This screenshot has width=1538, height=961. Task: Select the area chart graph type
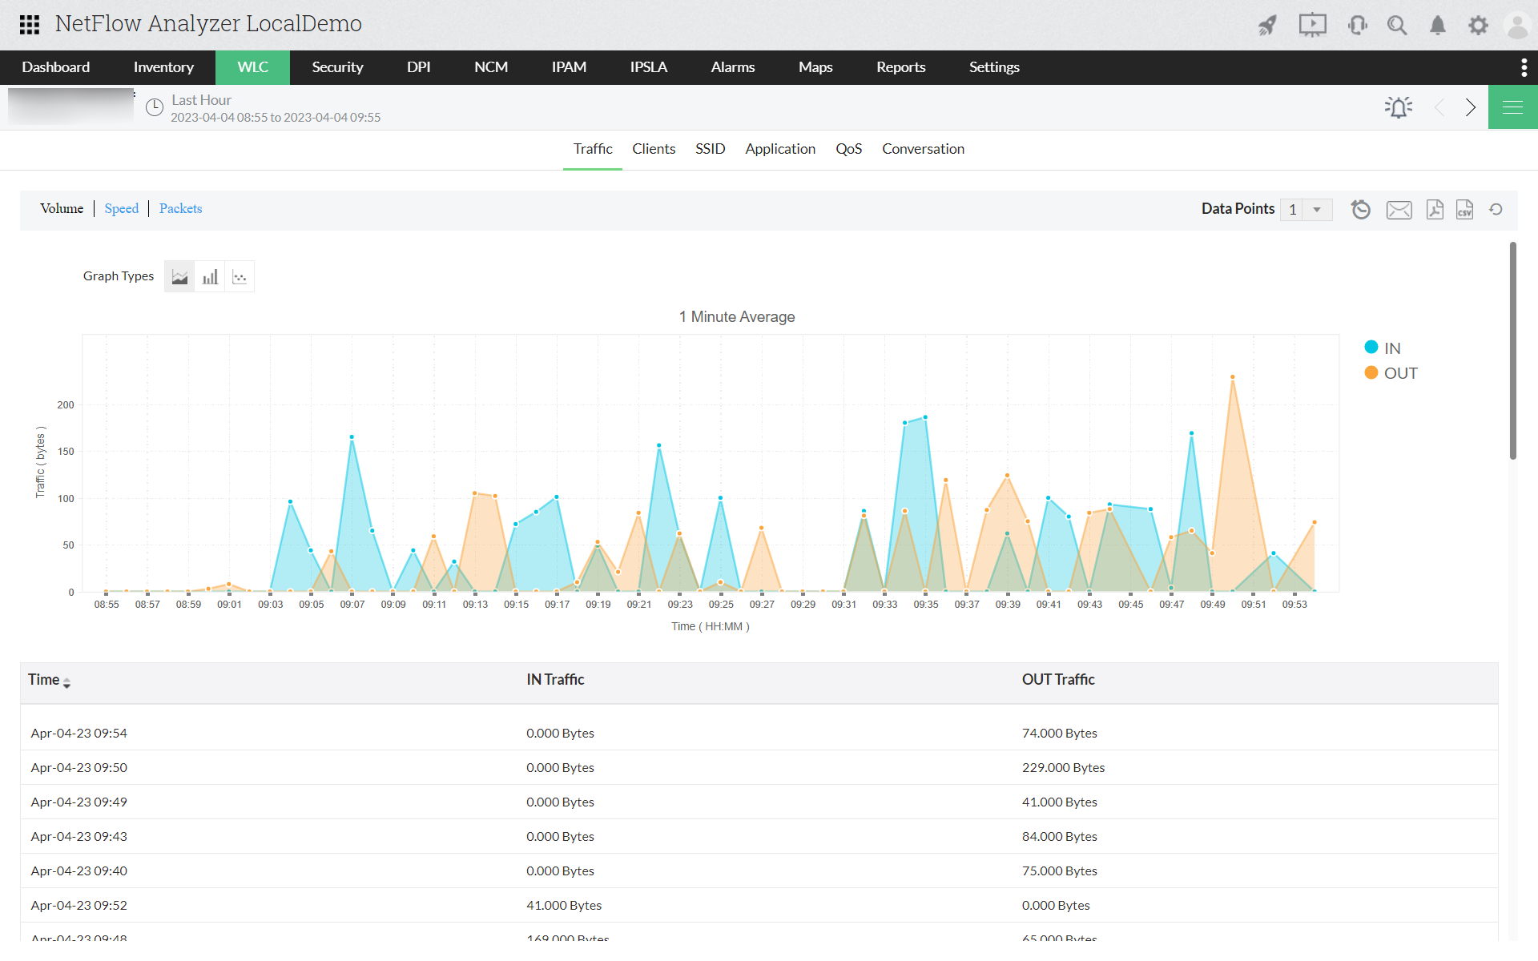click(x=179, y=275)
